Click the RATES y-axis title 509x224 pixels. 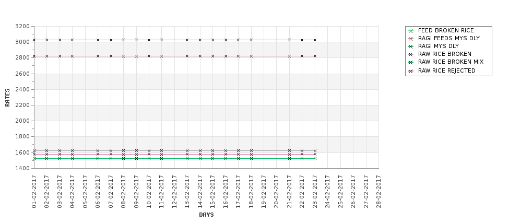[x=7, y=97]
